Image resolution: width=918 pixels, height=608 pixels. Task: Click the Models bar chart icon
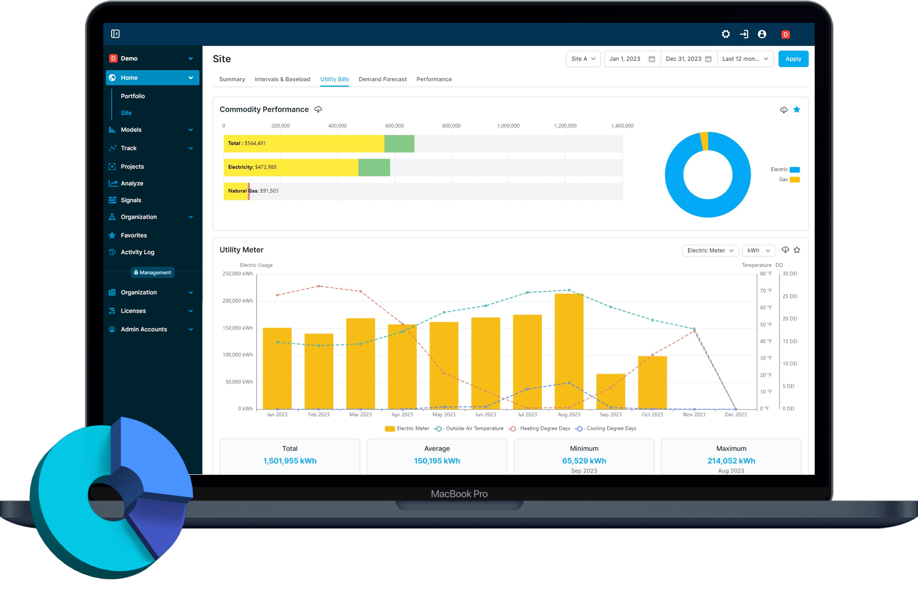pyautogui.click(x=112, y=130)
